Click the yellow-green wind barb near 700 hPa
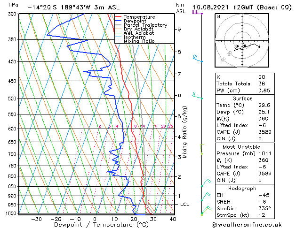Screen dimensions: 296x228 (202, 149)
